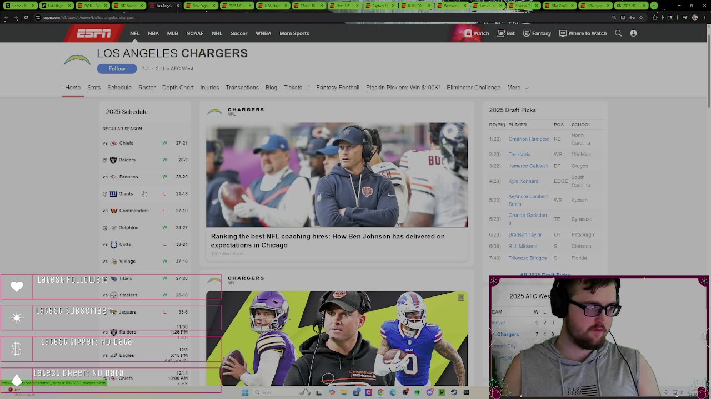Click the Ben Johnson article photo
711x399 pixels.
click(x=337, y=175)
